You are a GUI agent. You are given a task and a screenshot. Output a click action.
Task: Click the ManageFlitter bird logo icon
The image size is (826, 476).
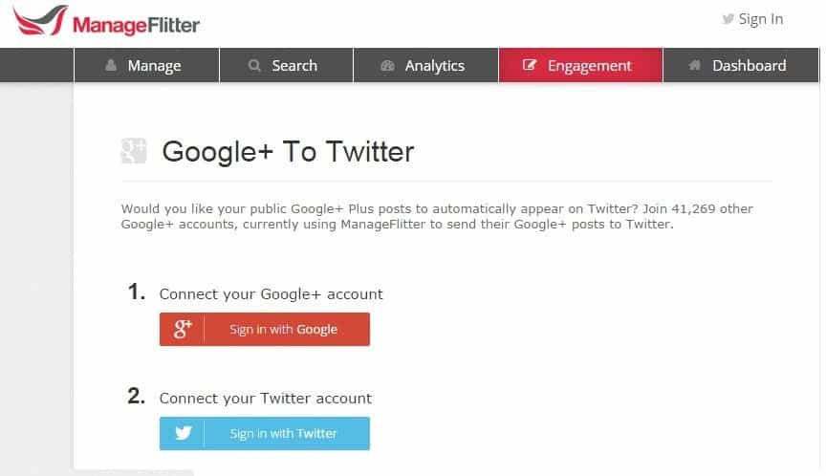[x=40, y=20]
